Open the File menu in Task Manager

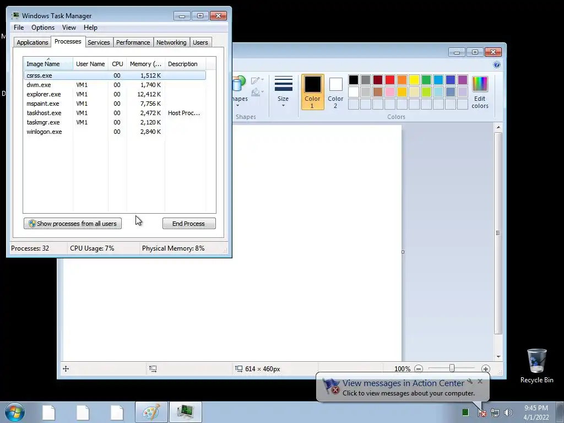[19, 28]
